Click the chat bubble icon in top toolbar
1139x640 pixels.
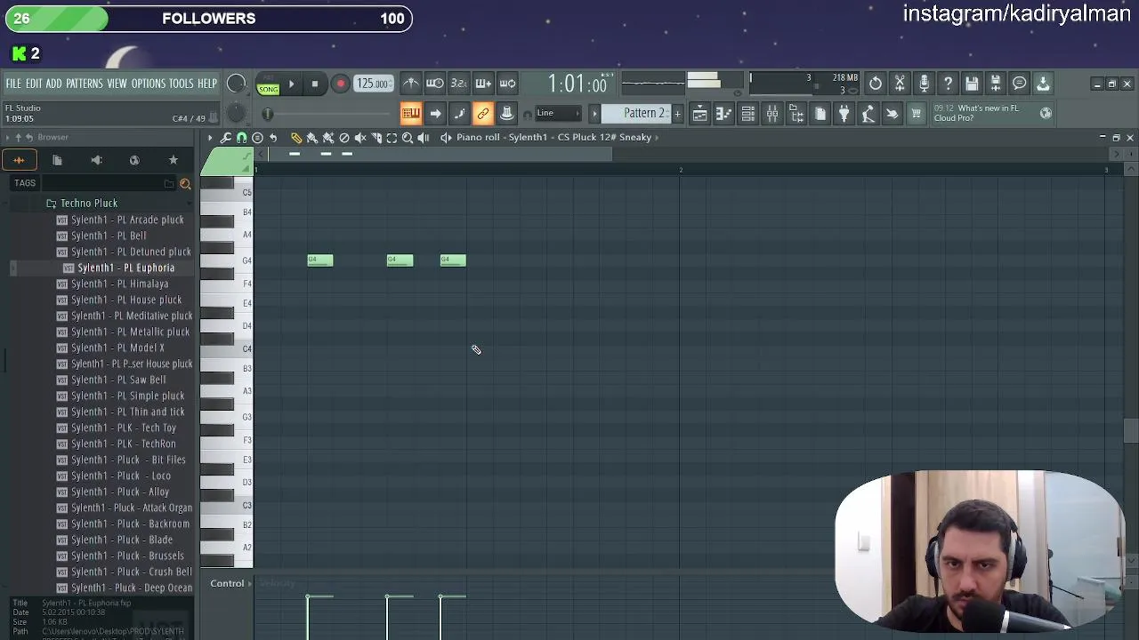pos(1020,84)
